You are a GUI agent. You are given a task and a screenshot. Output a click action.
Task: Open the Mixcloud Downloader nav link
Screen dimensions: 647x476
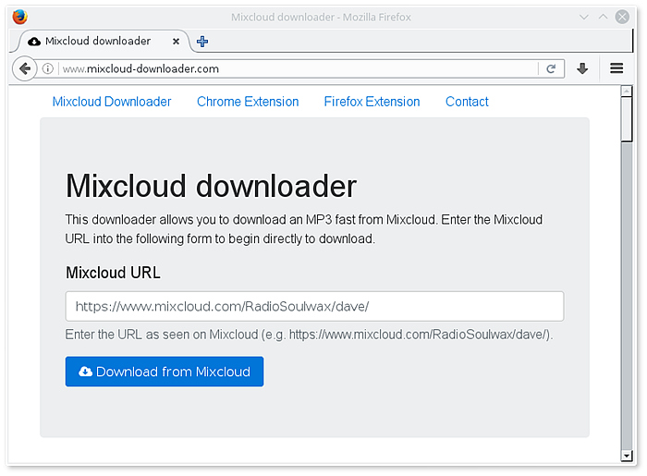112,102
